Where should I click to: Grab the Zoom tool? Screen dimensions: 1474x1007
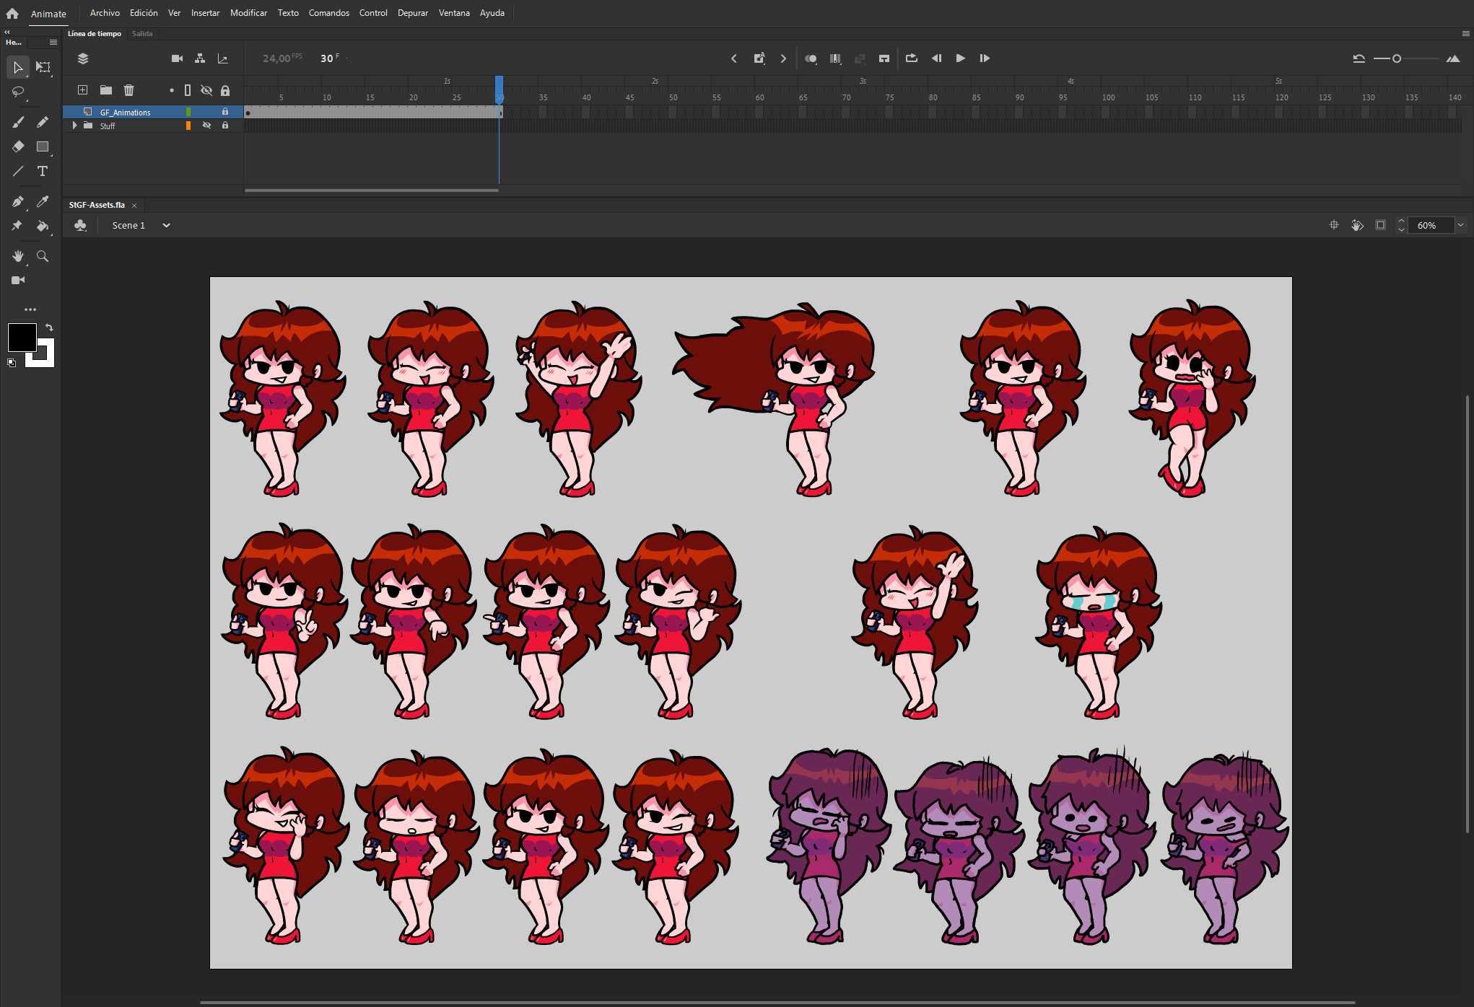(43, 256)
